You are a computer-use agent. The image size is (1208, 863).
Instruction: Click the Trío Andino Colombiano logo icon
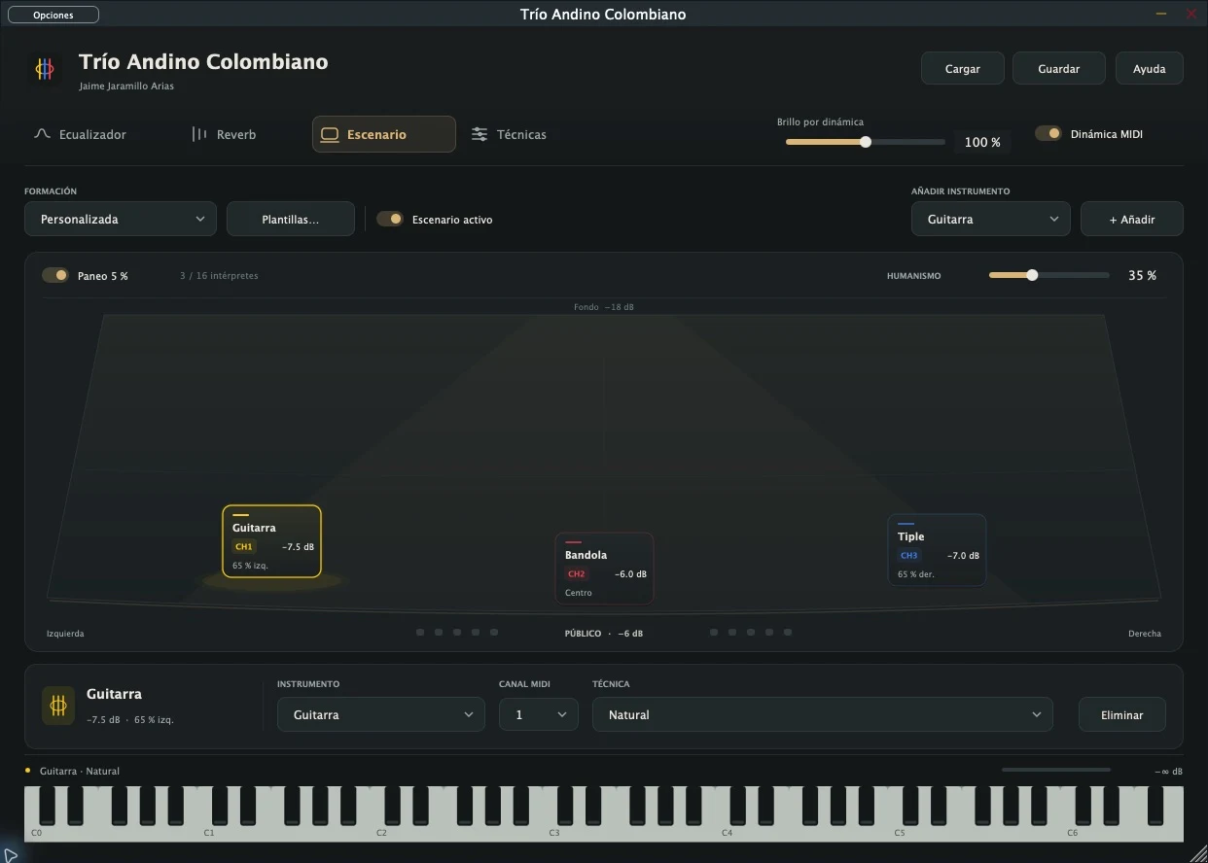pos(45,69)
